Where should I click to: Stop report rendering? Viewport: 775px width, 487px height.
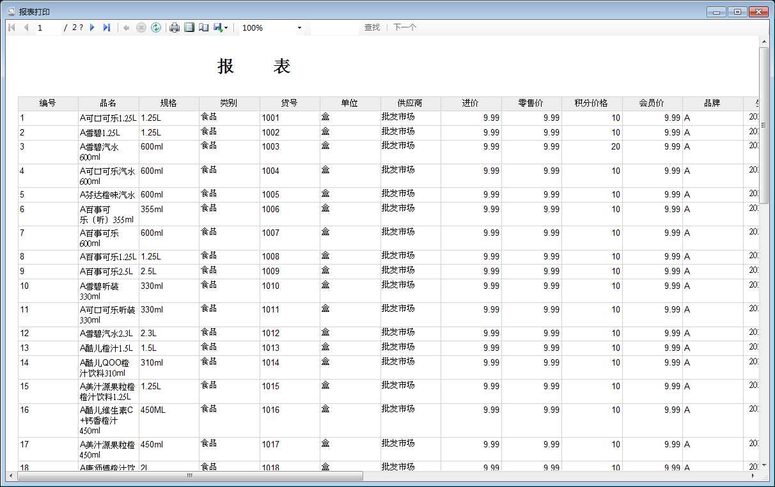click(141, 27)
